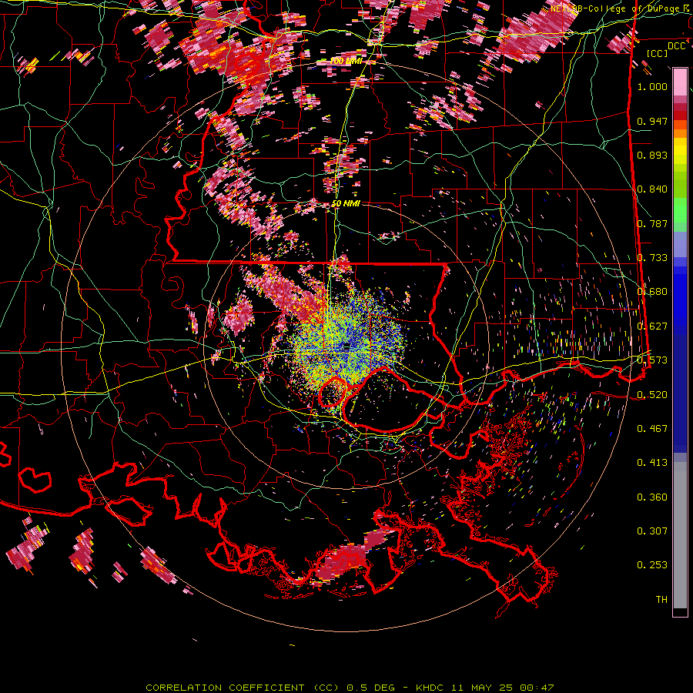Select the 0.947 color scale label
This screenshot has width=693, height=693.
click(x=652, y=121)
